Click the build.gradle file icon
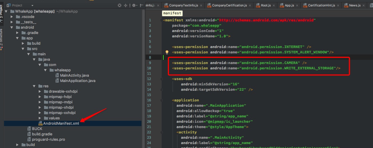Image resolution: width=373 pixels, height=148 pixels. pos(29,134)
